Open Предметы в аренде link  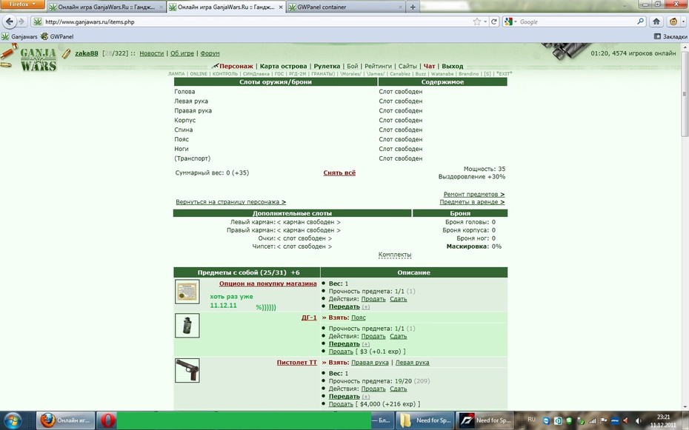click(472, 202)
